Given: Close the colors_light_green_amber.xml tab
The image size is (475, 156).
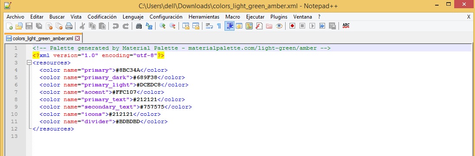Looking at the screenshot, I should tap(77, 38).
